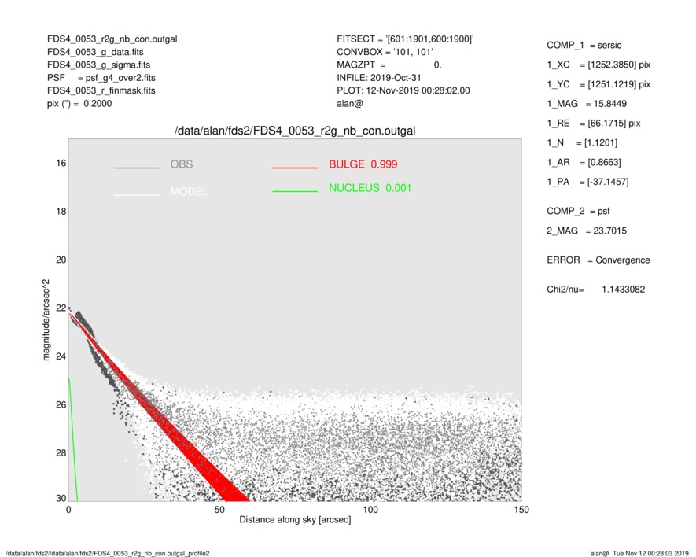Click the y-axis label magnitude/arcsec^2

[46, 320]
